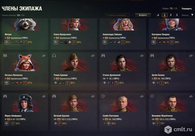The width and height of the screenshot is (195, 136).
Task: Toggle the fourth crew category filter icon
Action: coord(177,15)
